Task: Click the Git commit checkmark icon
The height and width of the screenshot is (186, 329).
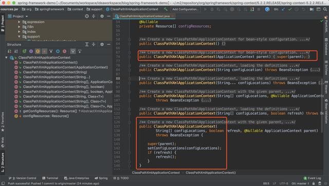Action: (290, 9)
